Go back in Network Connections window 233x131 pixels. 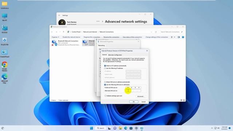point(52,32)
